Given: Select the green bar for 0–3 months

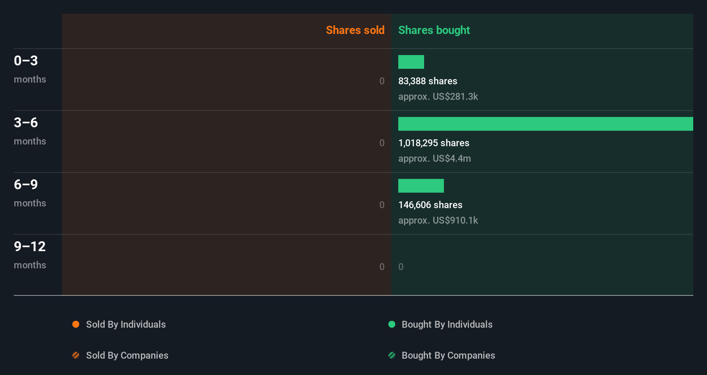Looking at the screenshot, I should point(411,62).
